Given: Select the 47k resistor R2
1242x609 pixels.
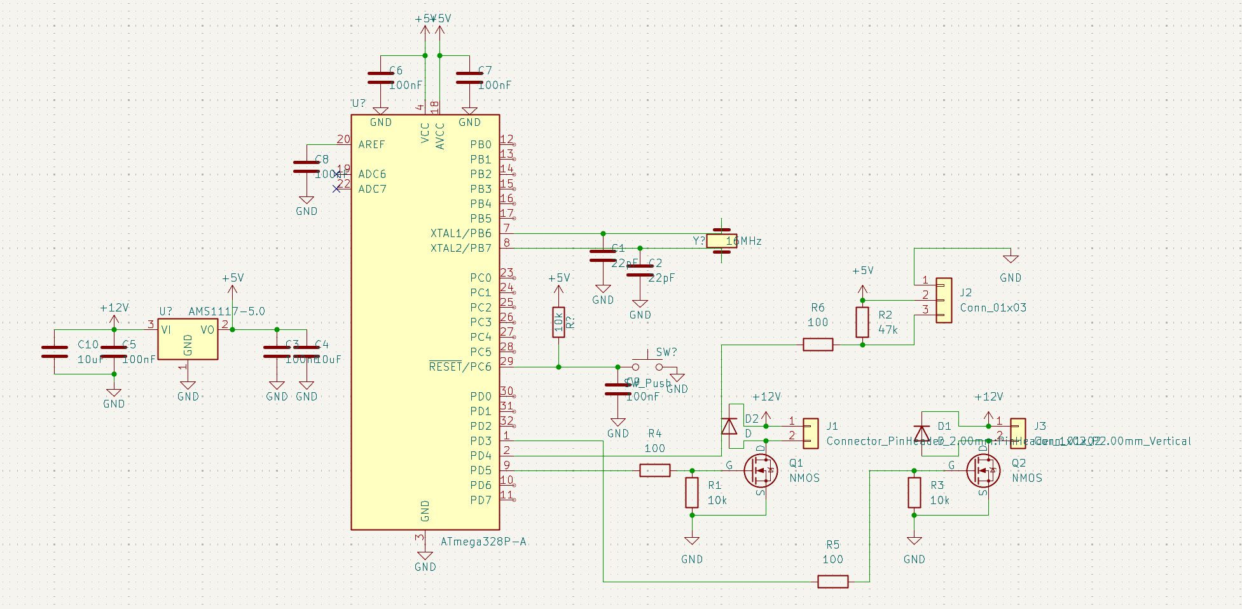Looking at the screenshot, I should tap(862, 321).
